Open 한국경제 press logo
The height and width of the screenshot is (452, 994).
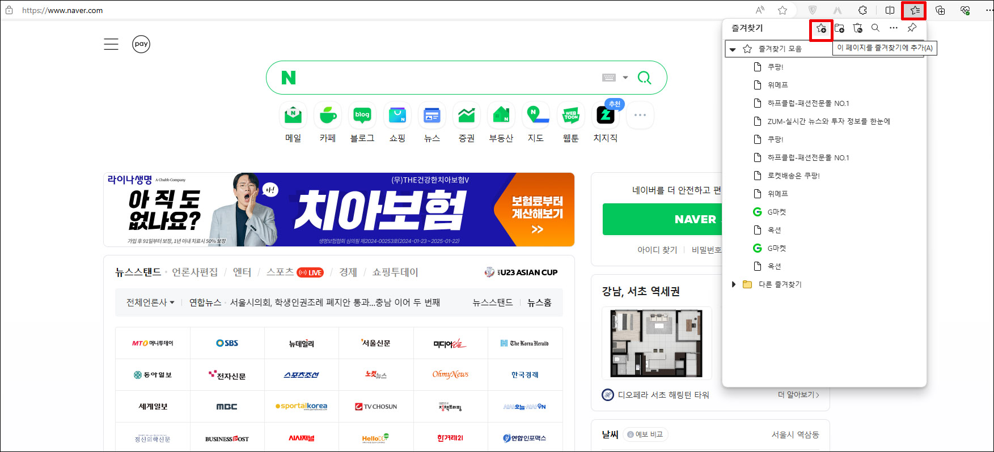pos(525,375)
